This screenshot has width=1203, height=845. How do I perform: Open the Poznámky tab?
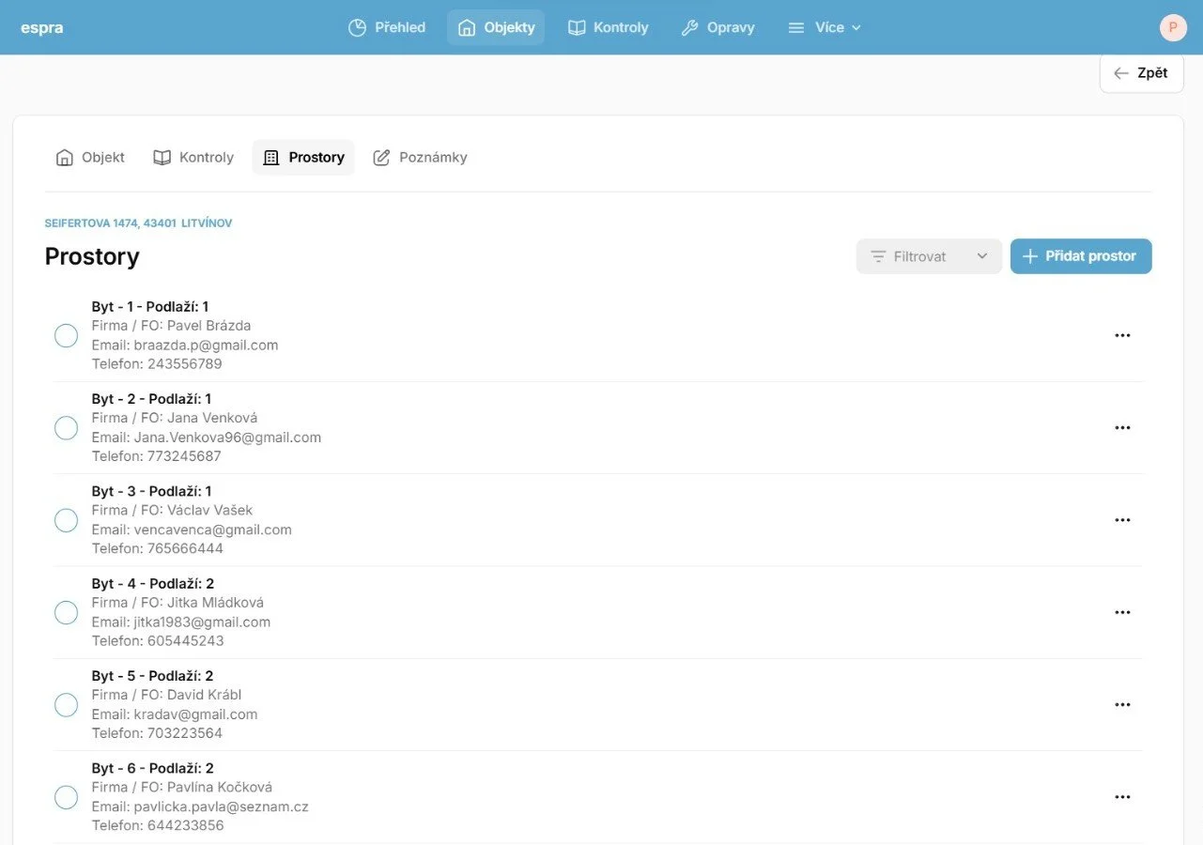click(x=420, y=158)
